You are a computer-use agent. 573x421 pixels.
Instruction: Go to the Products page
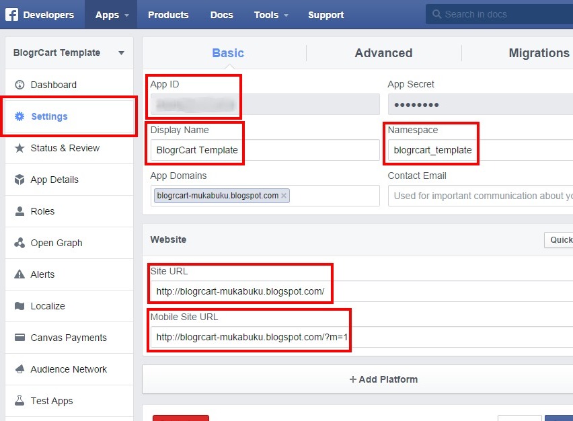(168, 15)
